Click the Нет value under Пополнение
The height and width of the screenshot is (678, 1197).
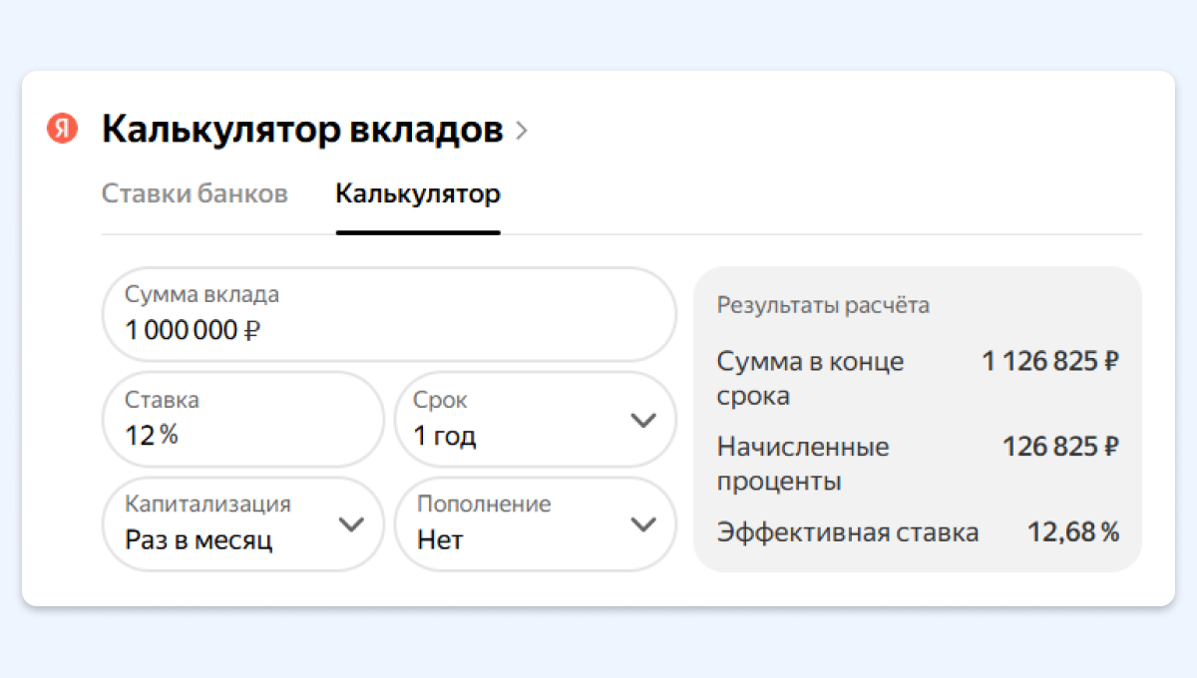pyautogui.click(x=440, y=540)
